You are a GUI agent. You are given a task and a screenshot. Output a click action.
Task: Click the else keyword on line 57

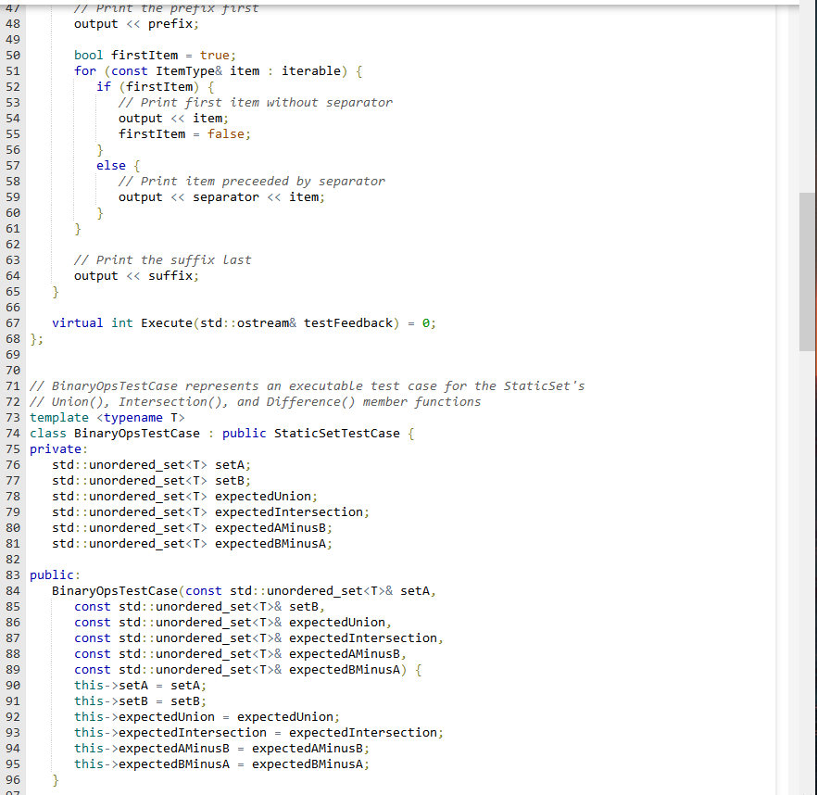point(111,165)
